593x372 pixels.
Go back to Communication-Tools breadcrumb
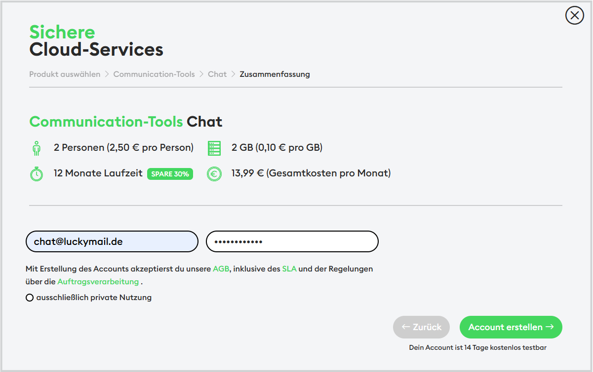pyautogui.click(x=154, y=74)
